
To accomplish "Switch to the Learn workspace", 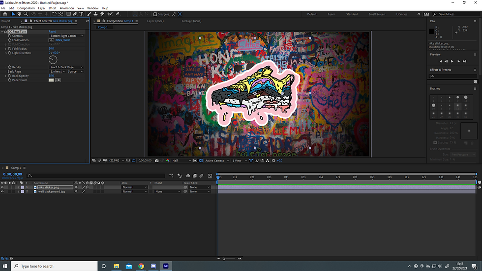I will coord(331,14).
